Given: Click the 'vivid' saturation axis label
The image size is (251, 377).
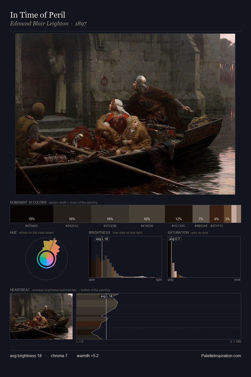Looking at the screenshot, I should [237, 280].
